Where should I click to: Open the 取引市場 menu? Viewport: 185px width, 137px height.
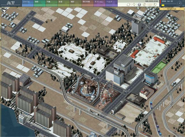click(88, 3)
